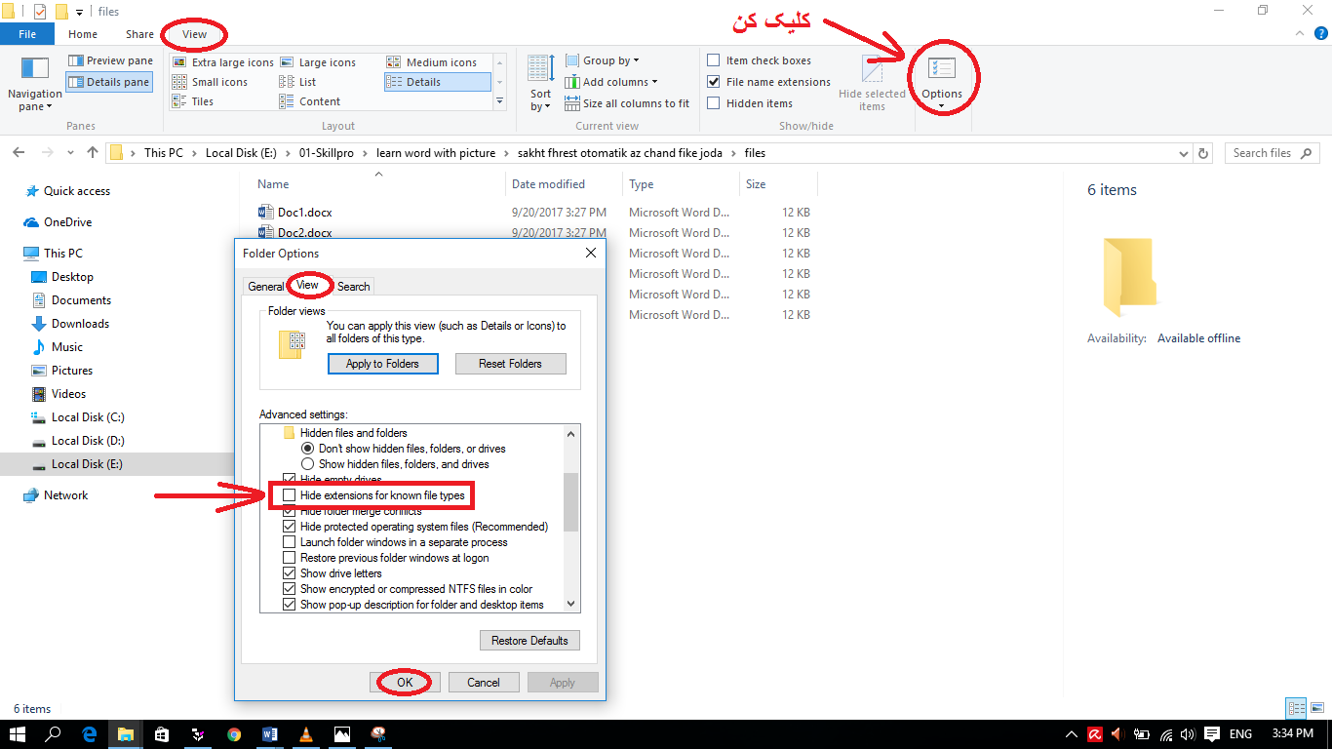Open the Sort by dropdown
The height and width of the screenshot is (749, 1332).
pyautogui.click(x=540, y=82)
